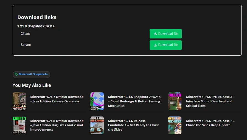Open the 1.21.7 Official Download thumbnail
247x140 pixels.
(x=19, y=101)
